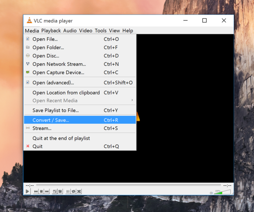
Task: Click the capture card icon beside Open Capture Device
Action: [x=28, y=72]
